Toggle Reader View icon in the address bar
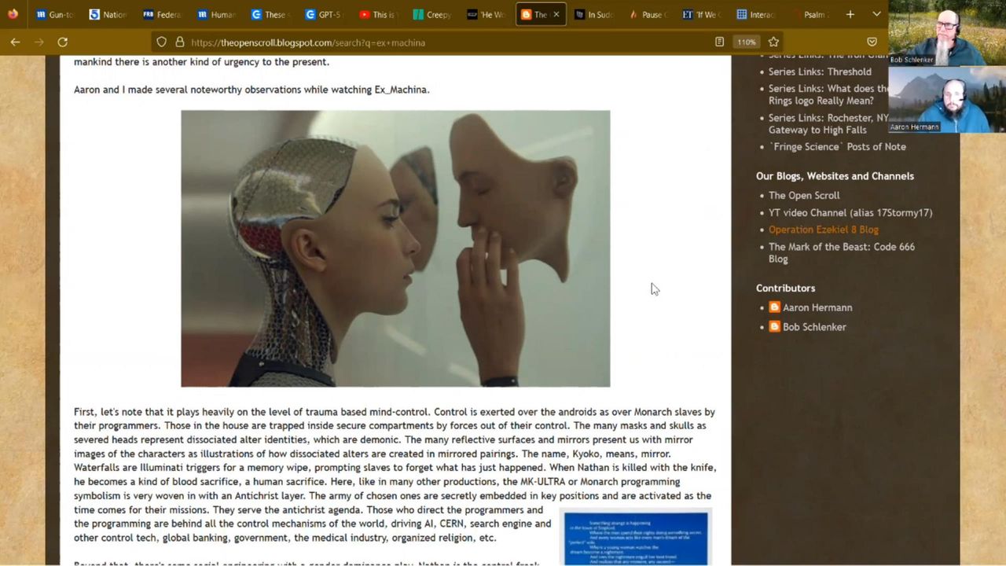Screen dimensions: 1006x566 coord(719,42)
